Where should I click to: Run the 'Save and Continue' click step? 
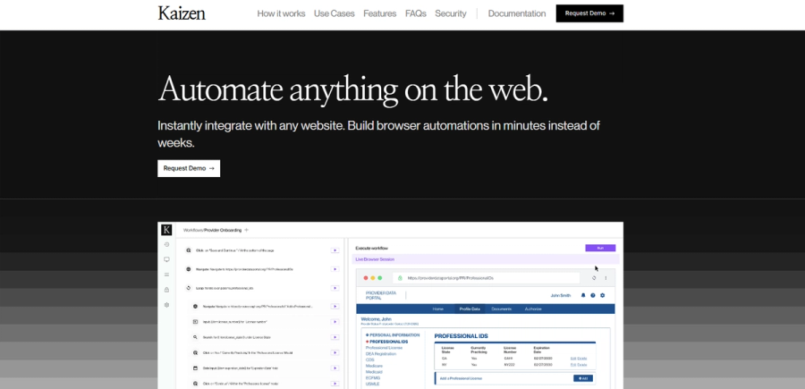335,250
